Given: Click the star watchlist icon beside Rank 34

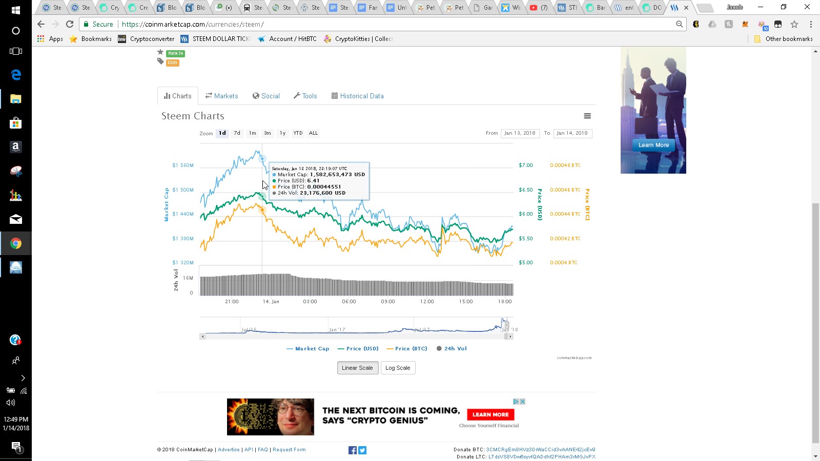Looking at the screenshot, I should point(160,52).
